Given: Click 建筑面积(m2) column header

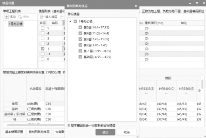Looking at the screenshot, I should click(x=154, y=23).
